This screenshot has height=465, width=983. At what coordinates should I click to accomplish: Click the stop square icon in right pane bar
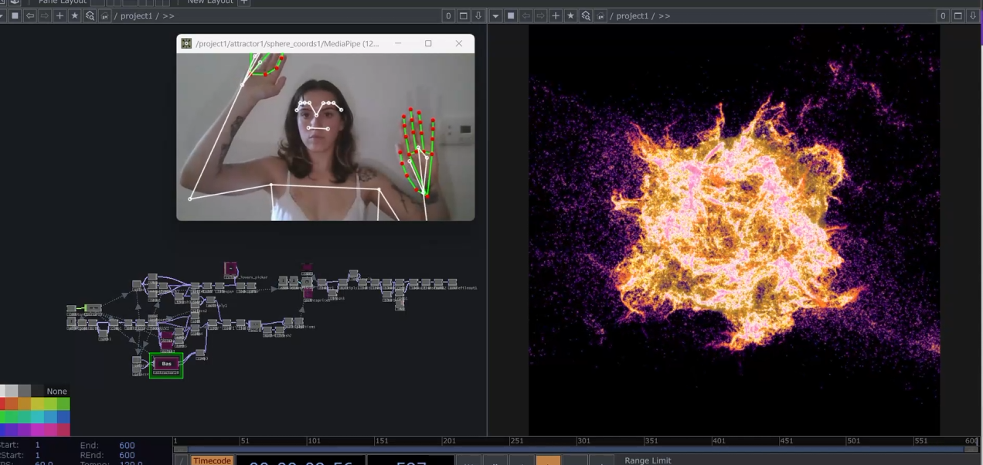511,15
